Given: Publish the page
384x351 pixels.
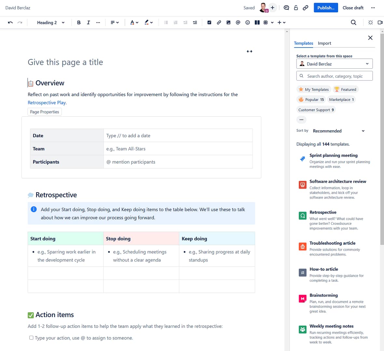Looking at the screenshot, I should [325, 7].
